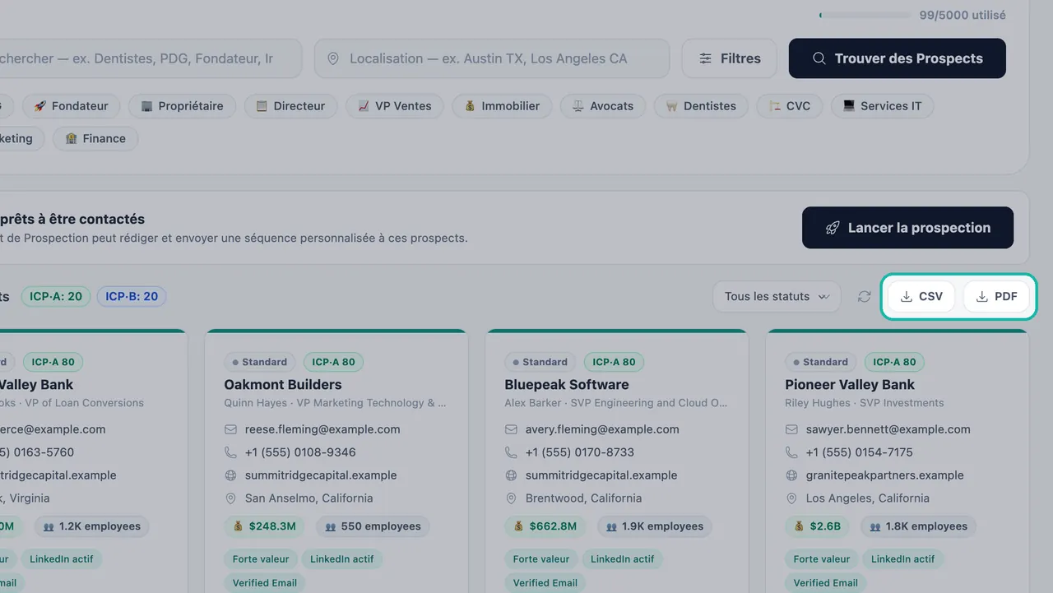Click the globe icon in Bluepeak Software card
This screenshot has width=1053, height=593.
click(x=511, y=475)
